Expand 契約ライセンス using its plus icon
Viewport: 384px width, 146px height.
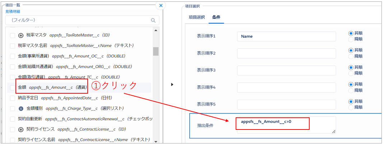21,129
